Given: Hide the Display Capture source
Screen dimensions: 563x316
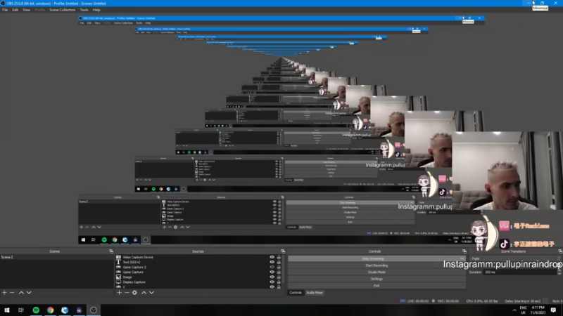Looking at the screenshot, I should click(x=272, y=282).
